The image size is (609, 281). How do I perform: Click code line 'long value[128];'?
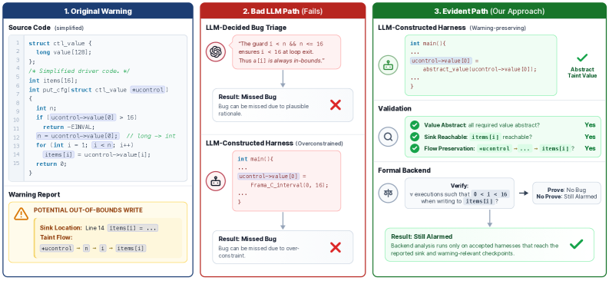[x=64, y=52]
